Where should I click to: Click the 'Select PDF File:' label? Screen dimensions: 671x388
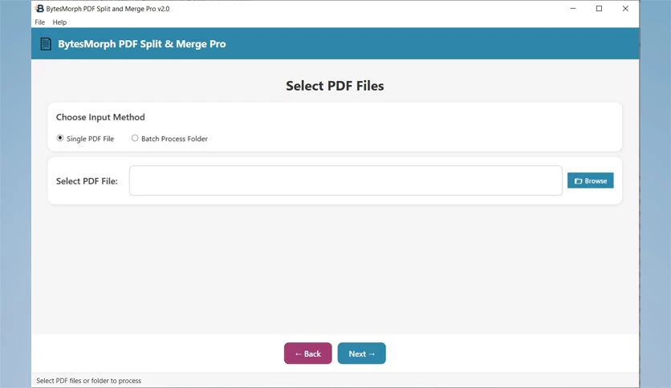click(87, 181)
